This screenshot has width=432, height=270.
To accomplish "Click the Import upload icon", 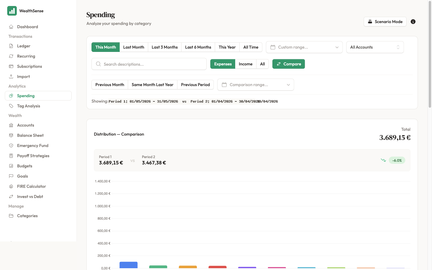I will (x=11, y=76).
